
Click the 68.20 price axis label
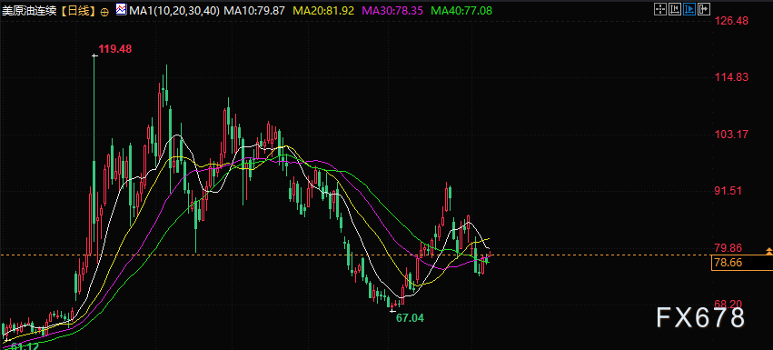728,305
